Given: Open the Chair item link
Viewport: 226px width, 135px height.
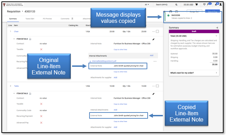Looking at the screenshot, I should 16,31.
